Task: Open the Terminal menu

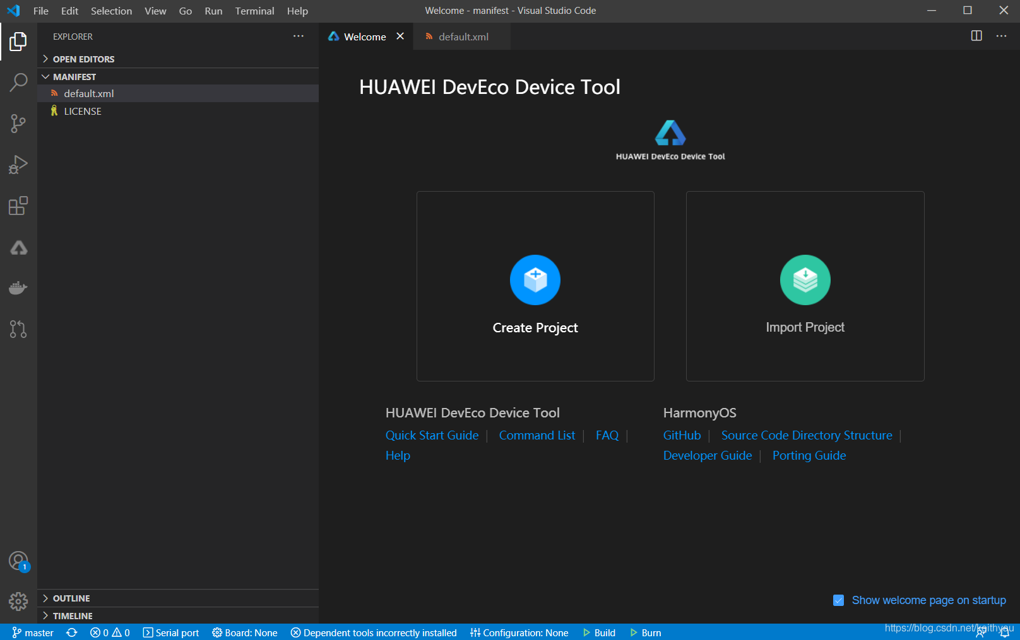Action: [x=254, y=11]
